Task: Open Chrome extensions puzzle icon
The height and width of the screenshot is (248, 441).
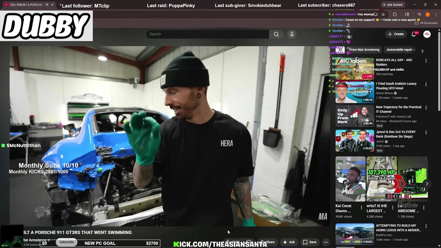Action: (x=395, y=14)
